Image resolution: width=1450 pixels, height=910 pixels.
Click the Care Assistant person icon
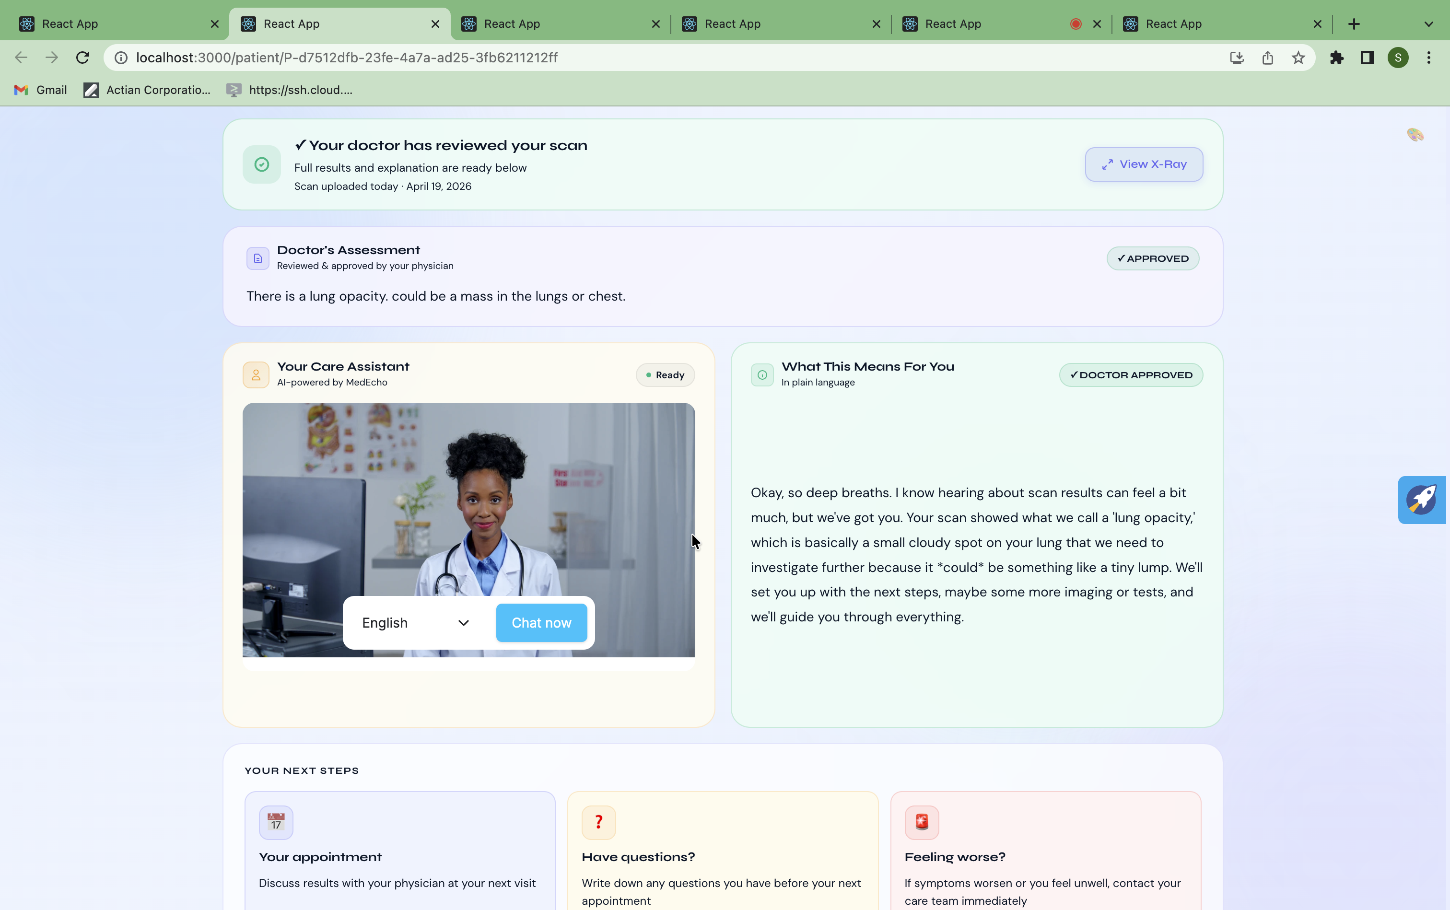pyautogui.click(x=256, y=375)
